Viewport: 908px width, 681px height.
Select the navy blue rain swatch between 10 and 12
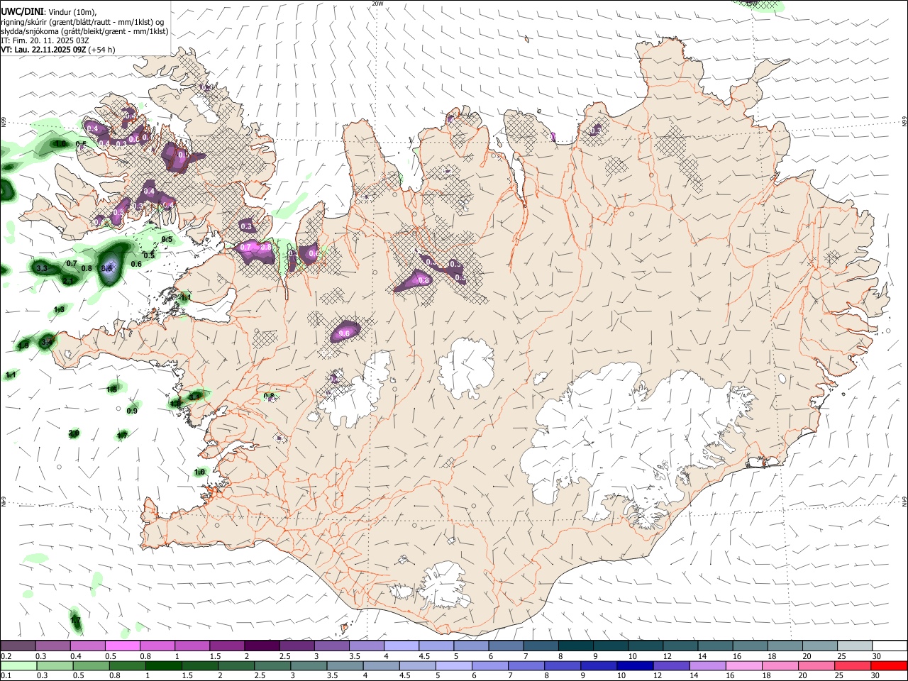click(634, 666)
